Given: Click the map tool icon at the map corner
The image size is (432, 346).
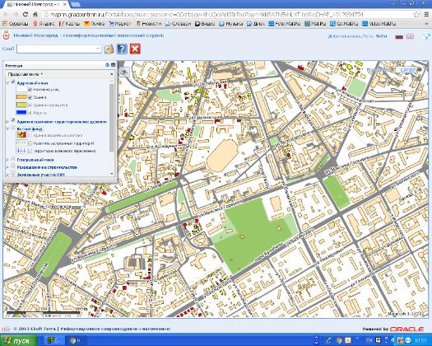Looking at the screenshot, I should 124,72.
